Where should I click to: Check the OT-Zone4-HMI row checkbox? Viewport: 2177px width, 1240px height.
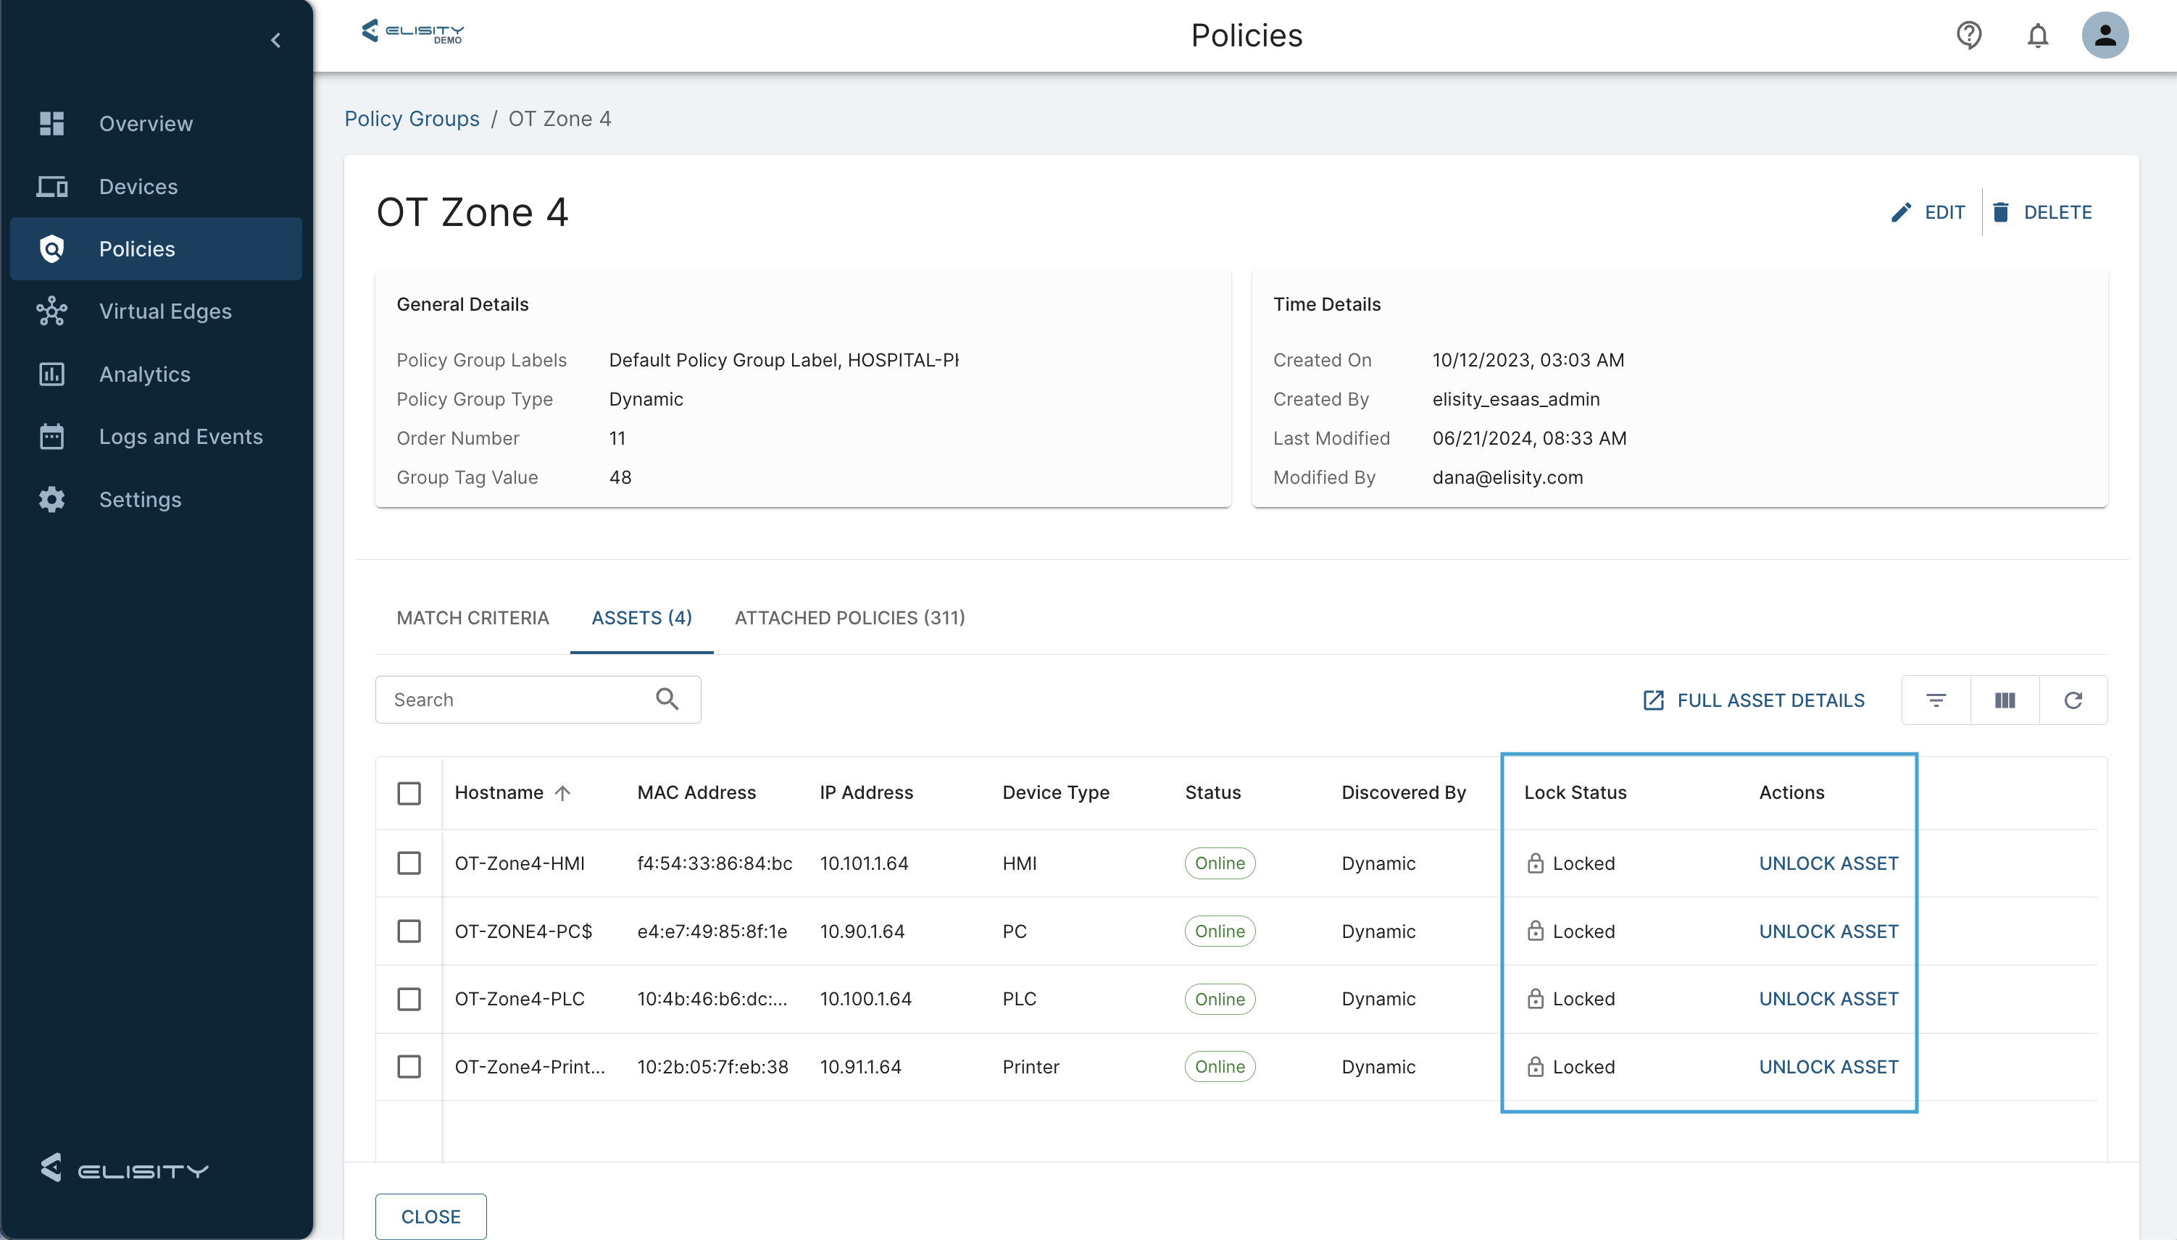(409, 863)
